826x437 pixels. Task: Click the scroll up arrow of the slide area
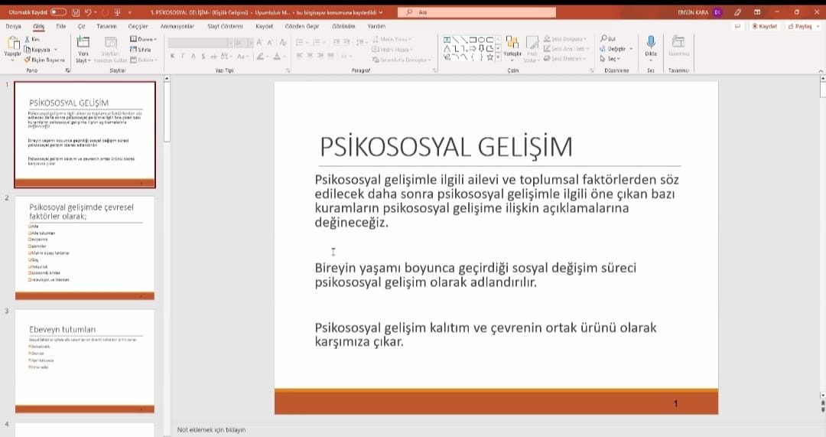pos(822,79)
